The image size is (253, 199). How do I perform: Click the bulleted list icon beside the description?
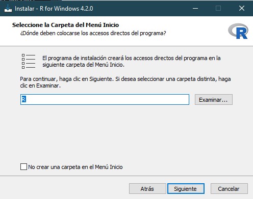(x=29, y=62)
